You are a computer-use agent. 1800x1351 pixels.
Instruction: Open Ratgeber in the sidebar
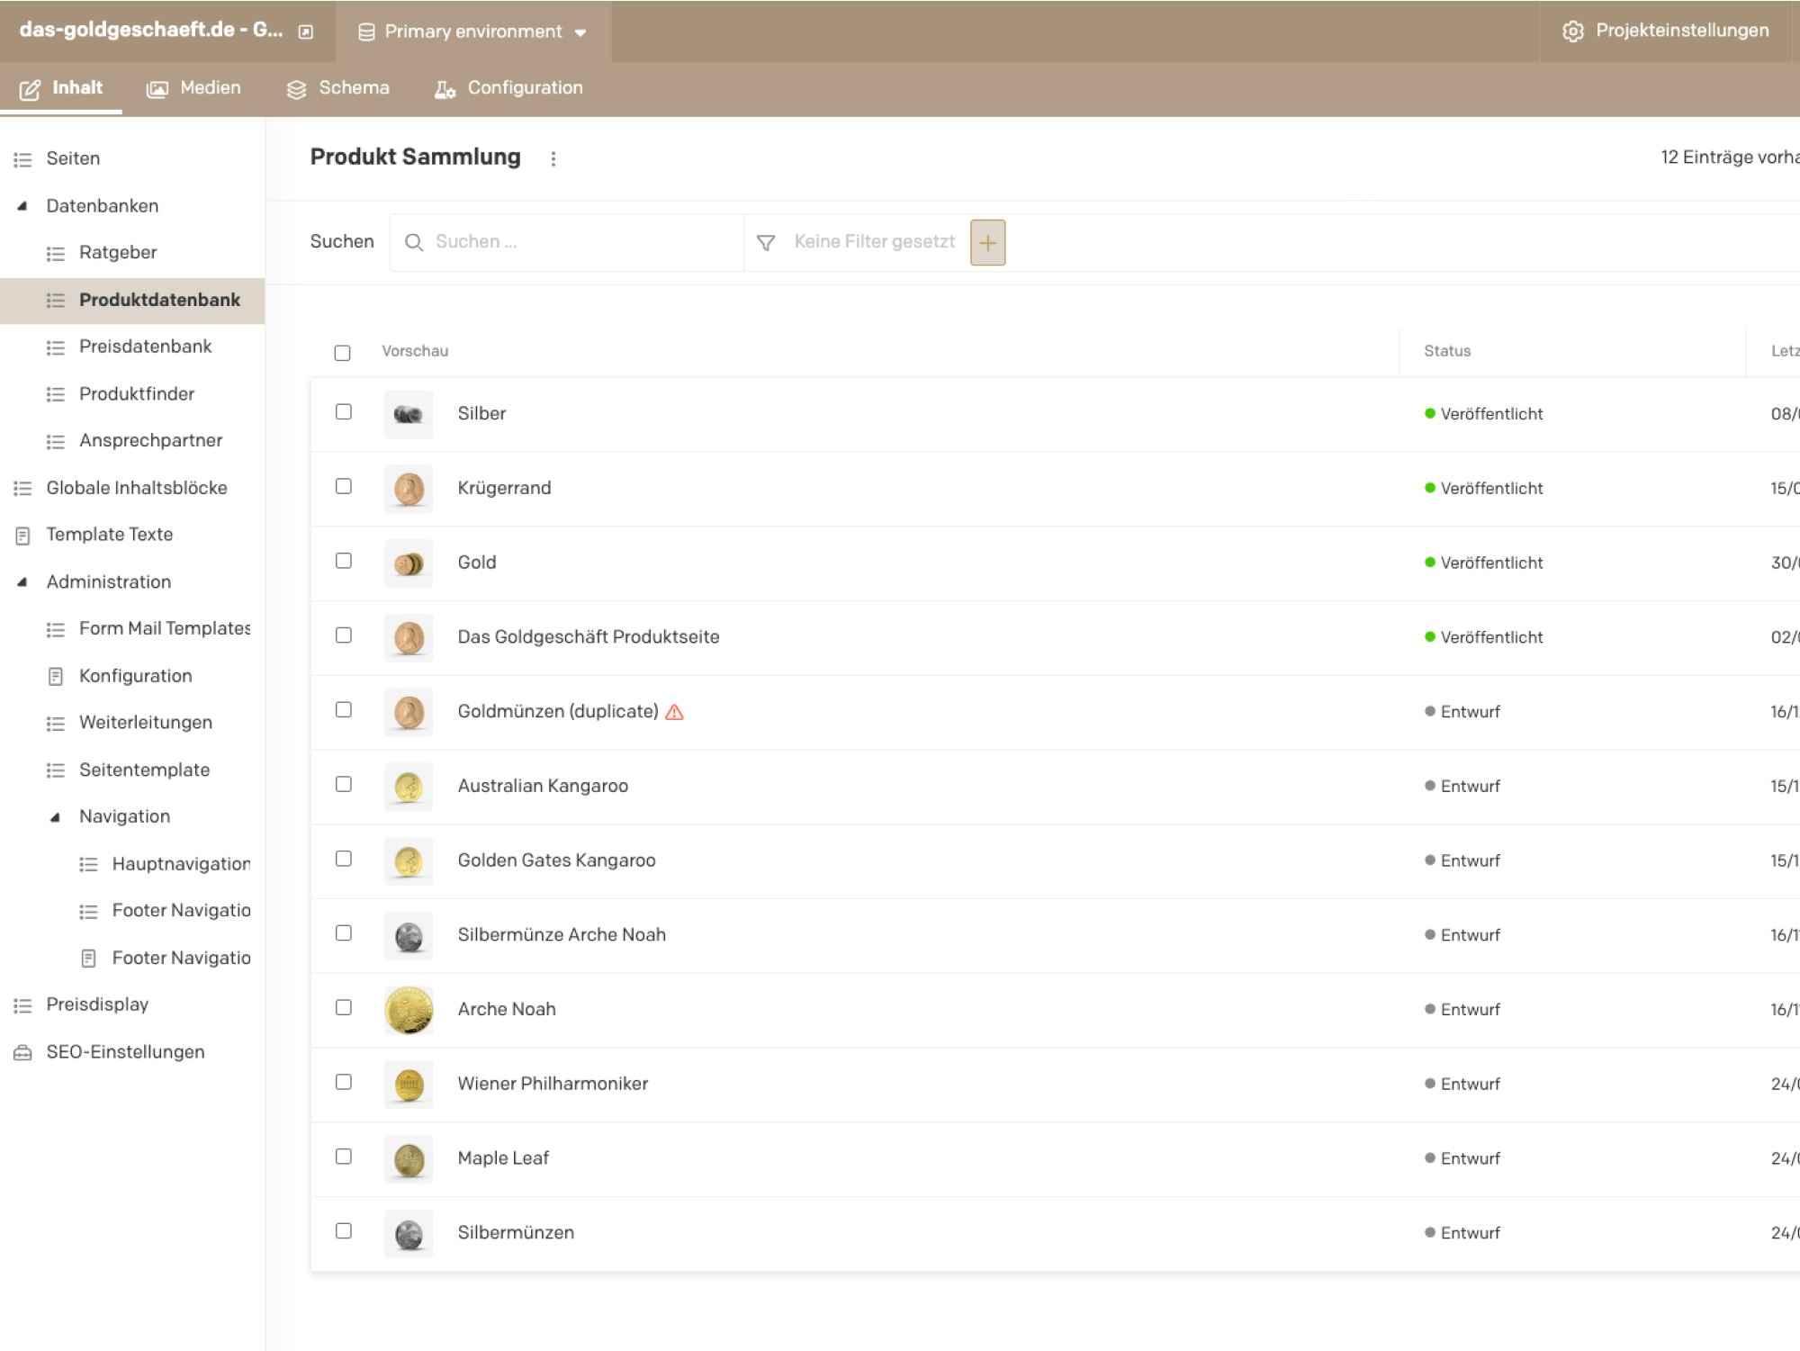118,253
